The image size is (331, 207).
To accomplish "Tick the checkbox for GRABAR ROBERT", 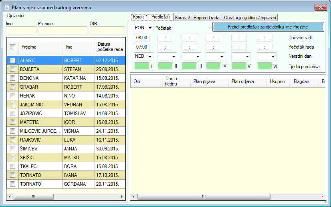I will pos(13,87).
